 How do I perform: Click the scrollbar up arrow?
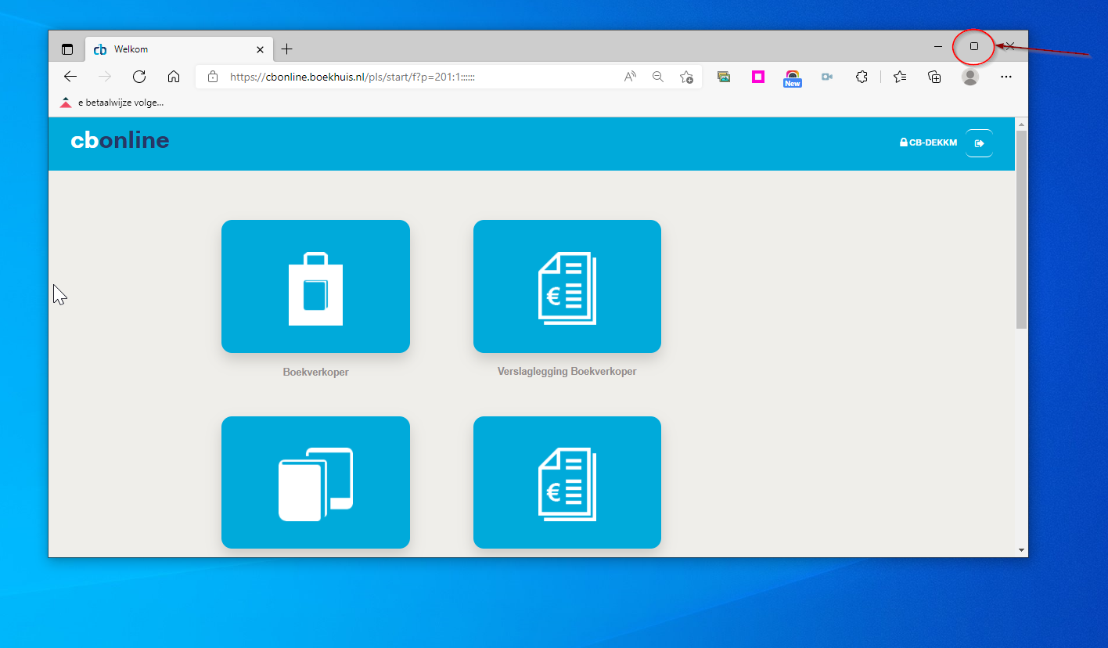coord(1021,124)
